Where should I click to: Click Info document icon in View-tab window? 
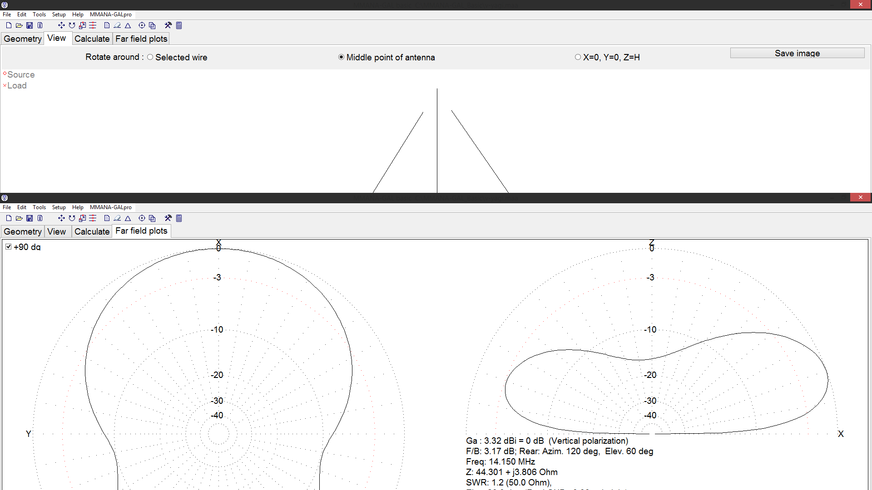40,25
